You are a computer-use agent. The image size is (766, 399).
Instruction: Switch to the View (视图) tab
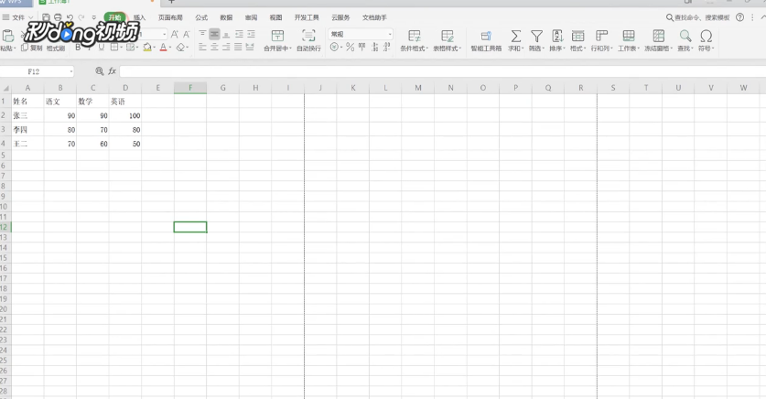[276, 17]
